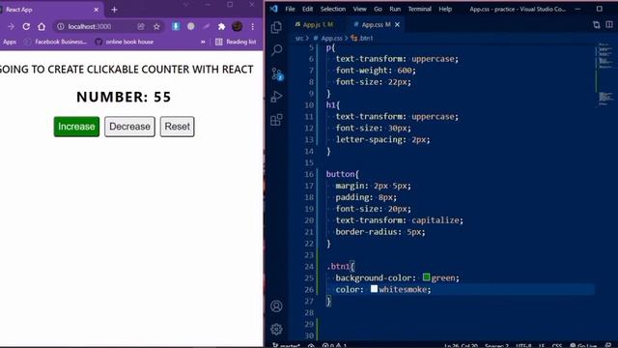Open the Search view in VS Code activity bar
The width and height of the screenshot is (618, 348).
(277, 49)
